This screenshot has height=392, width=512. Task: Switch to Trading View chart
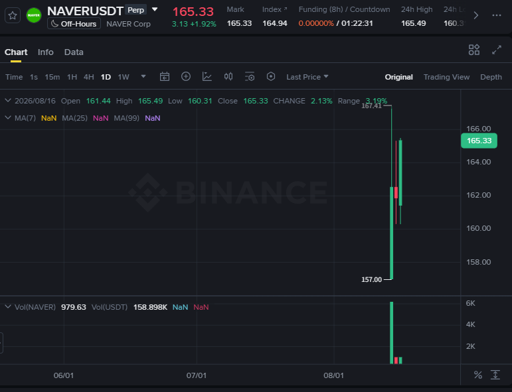pos(446,77)
